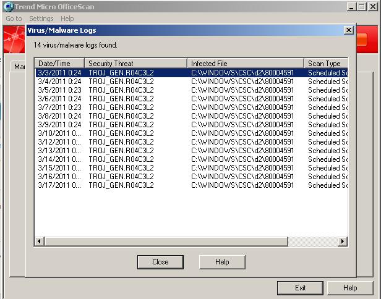The image size is (381, 299).
Task: Click Scheduled Scan type in 3/16/2011 row
Action: (328, 177)
